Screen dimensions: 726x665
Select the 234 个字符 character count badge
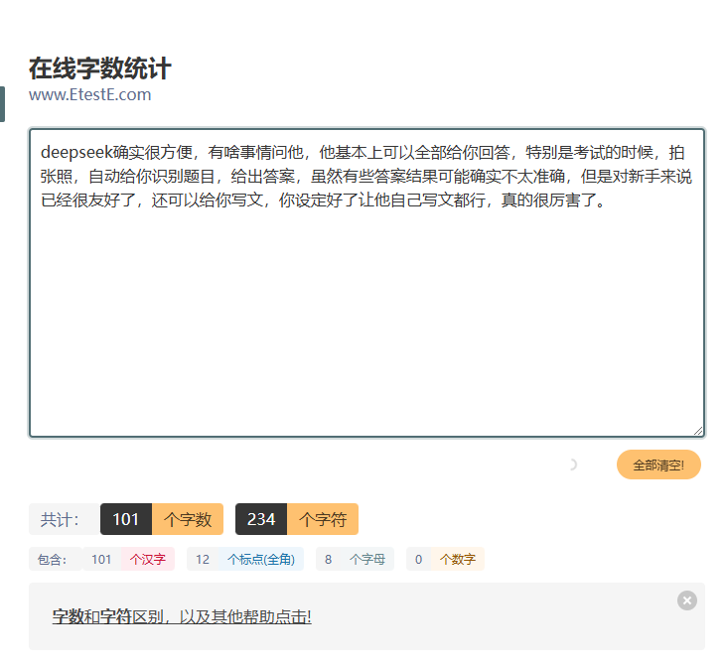click(x=297, y=519)
